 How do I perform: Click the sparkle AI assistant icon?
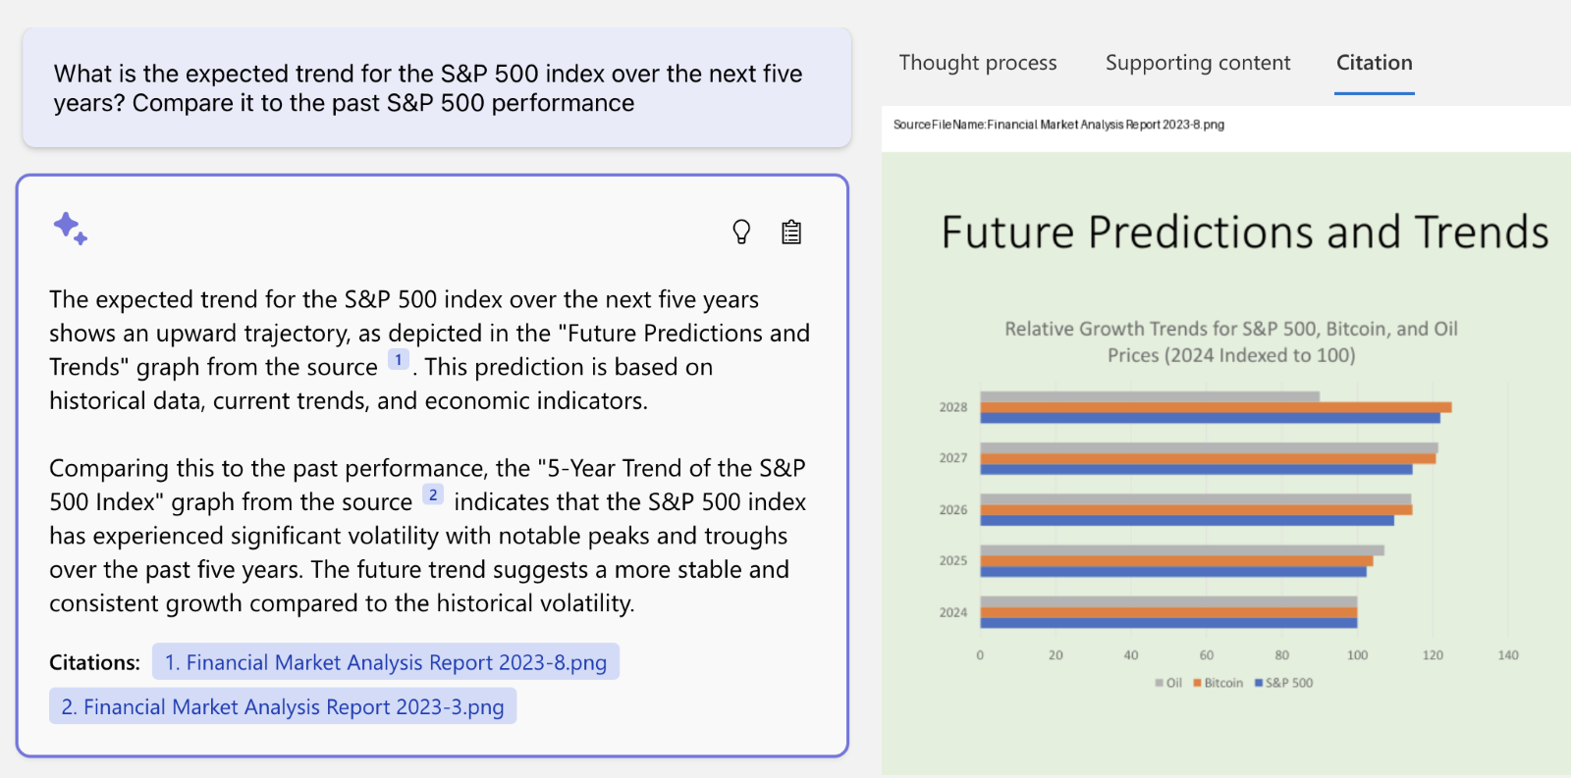(x=70, y=228)
